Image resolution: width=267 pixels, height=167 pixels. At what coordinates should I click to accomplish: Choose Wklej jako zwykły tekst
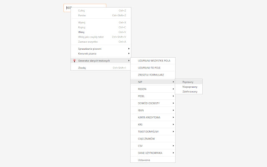tap(101, 37)
